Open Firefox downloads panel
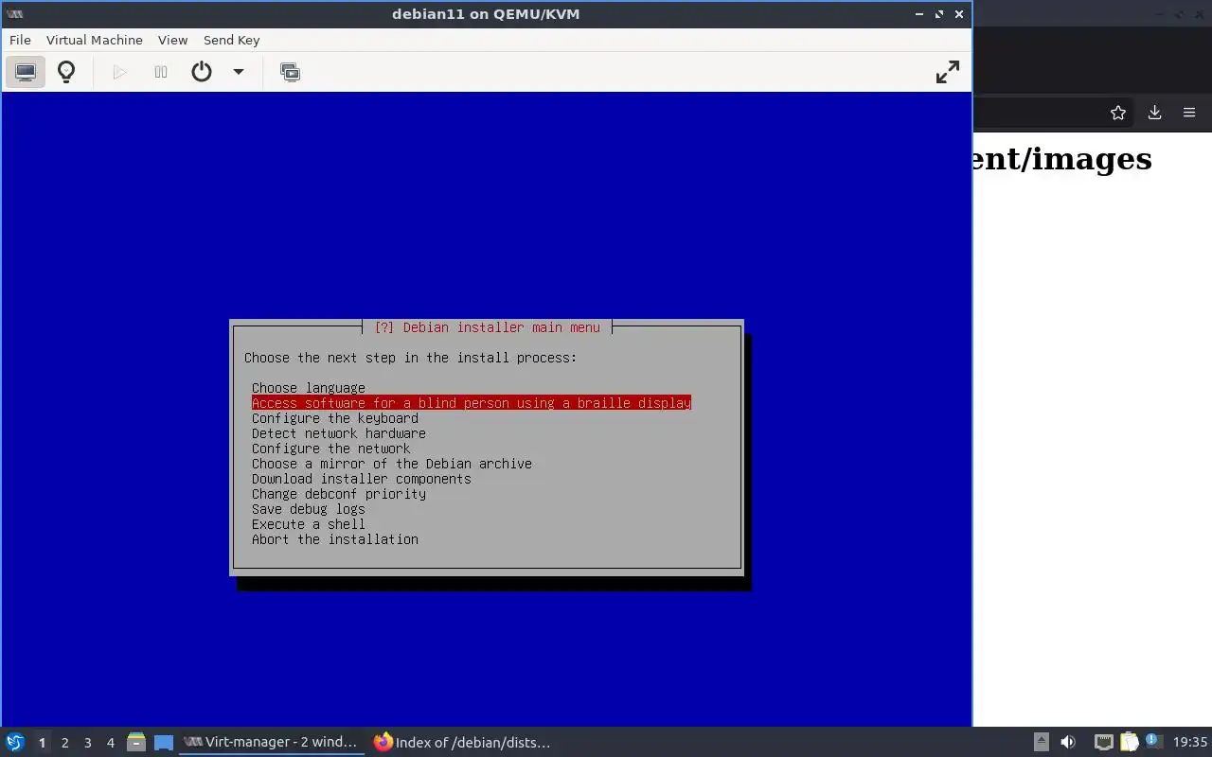1212x757 pixels. tap(1154, 113)
